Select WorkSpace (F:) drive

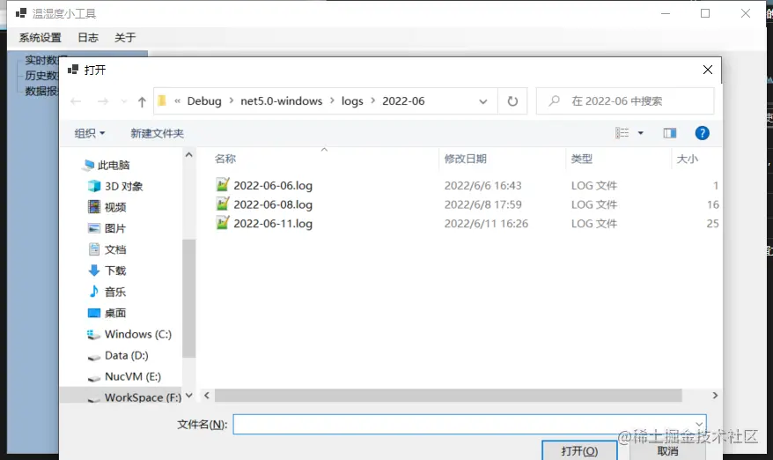(143, 397)
